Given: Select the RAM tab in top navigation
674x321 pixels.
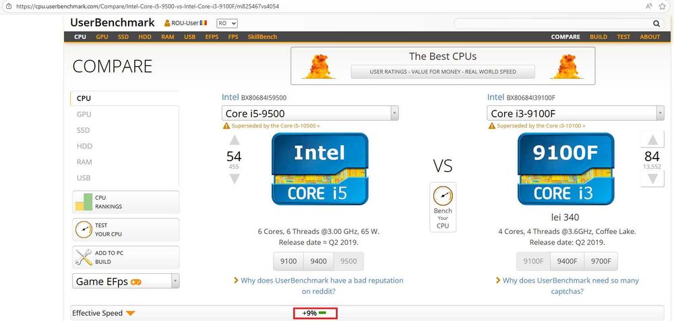Looking at the screenshot, I should pos(168,37).
